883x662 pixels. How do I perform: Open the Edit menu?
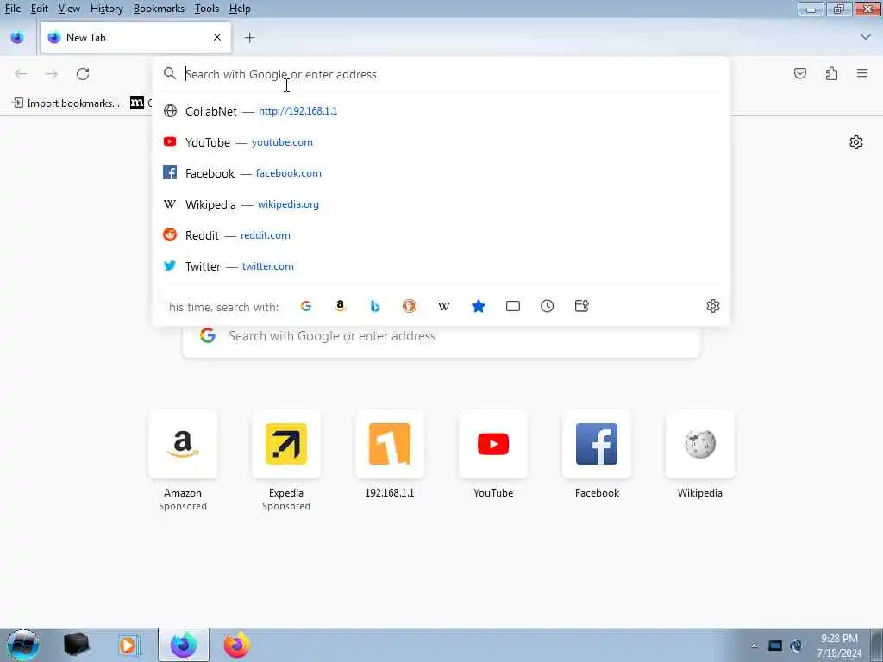coord(39,9)
